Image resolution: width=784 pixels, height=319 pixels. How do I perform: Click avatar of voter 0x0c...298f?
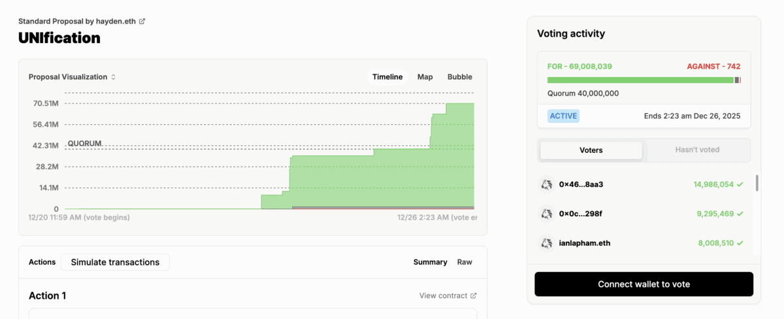coord(547,214)
